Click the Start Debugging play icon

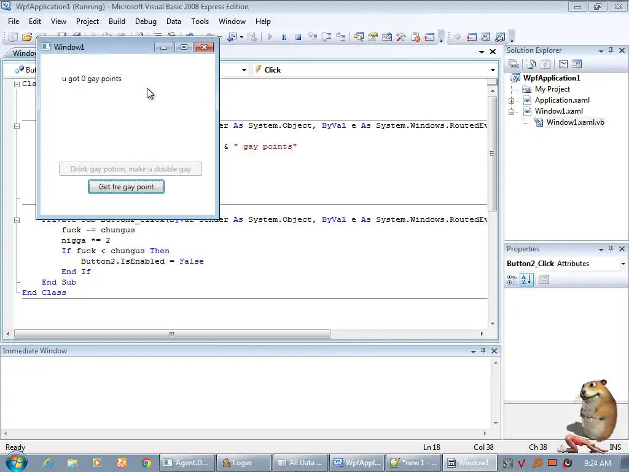270,37
